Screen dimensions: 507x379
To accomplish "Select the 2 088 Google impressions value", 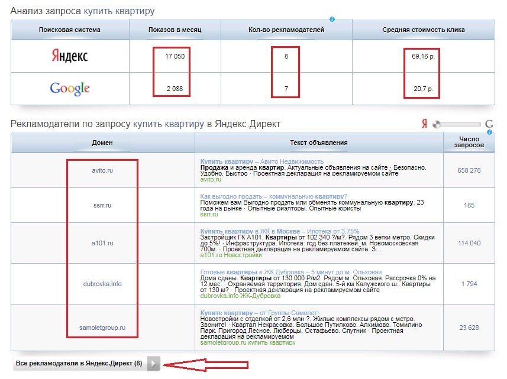I will [175, 89].
